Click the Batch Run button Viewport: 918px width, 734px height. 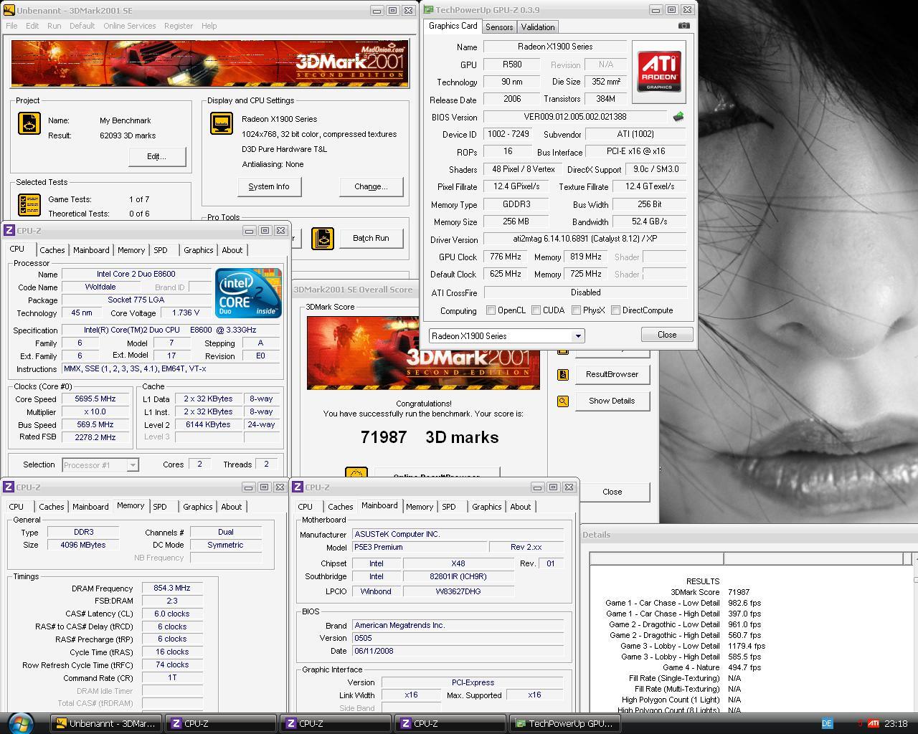[x=371, y=238]
